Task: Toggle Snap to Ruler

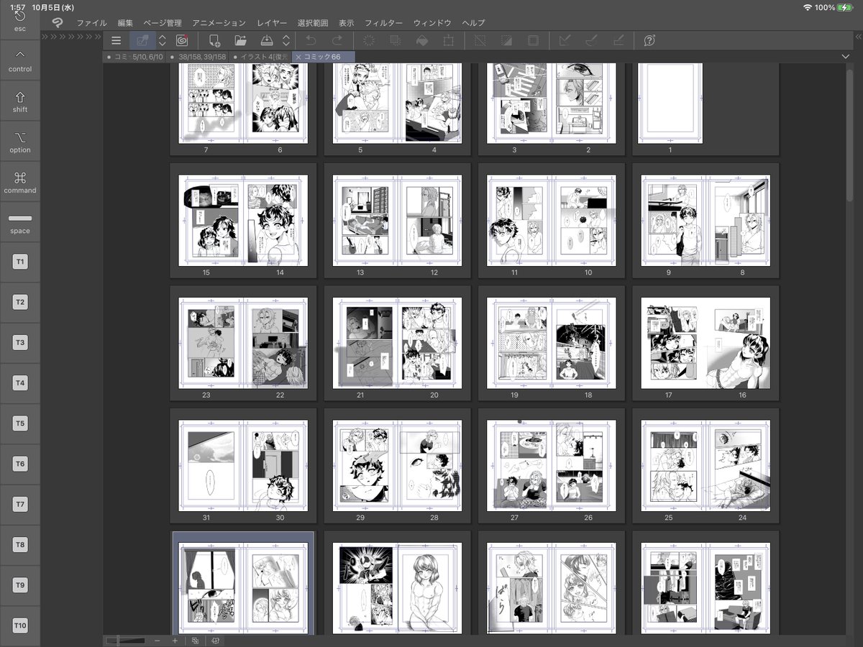Action: [x=565, y=41]
